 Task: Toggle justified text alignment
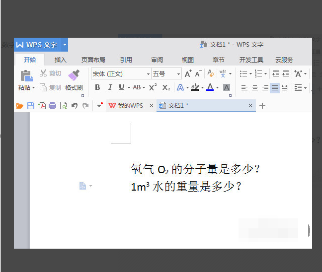pyautogui.click(x=275, y=88)
